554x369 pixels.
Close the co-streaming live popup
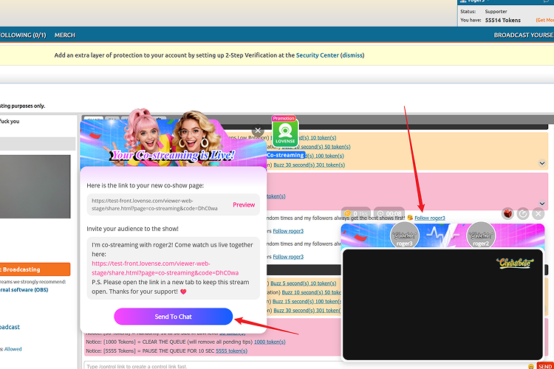258,130
